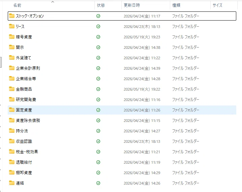
Task: Select the 企業結合等 folder name
Action: pyautogui.click(x=26, y=79)
